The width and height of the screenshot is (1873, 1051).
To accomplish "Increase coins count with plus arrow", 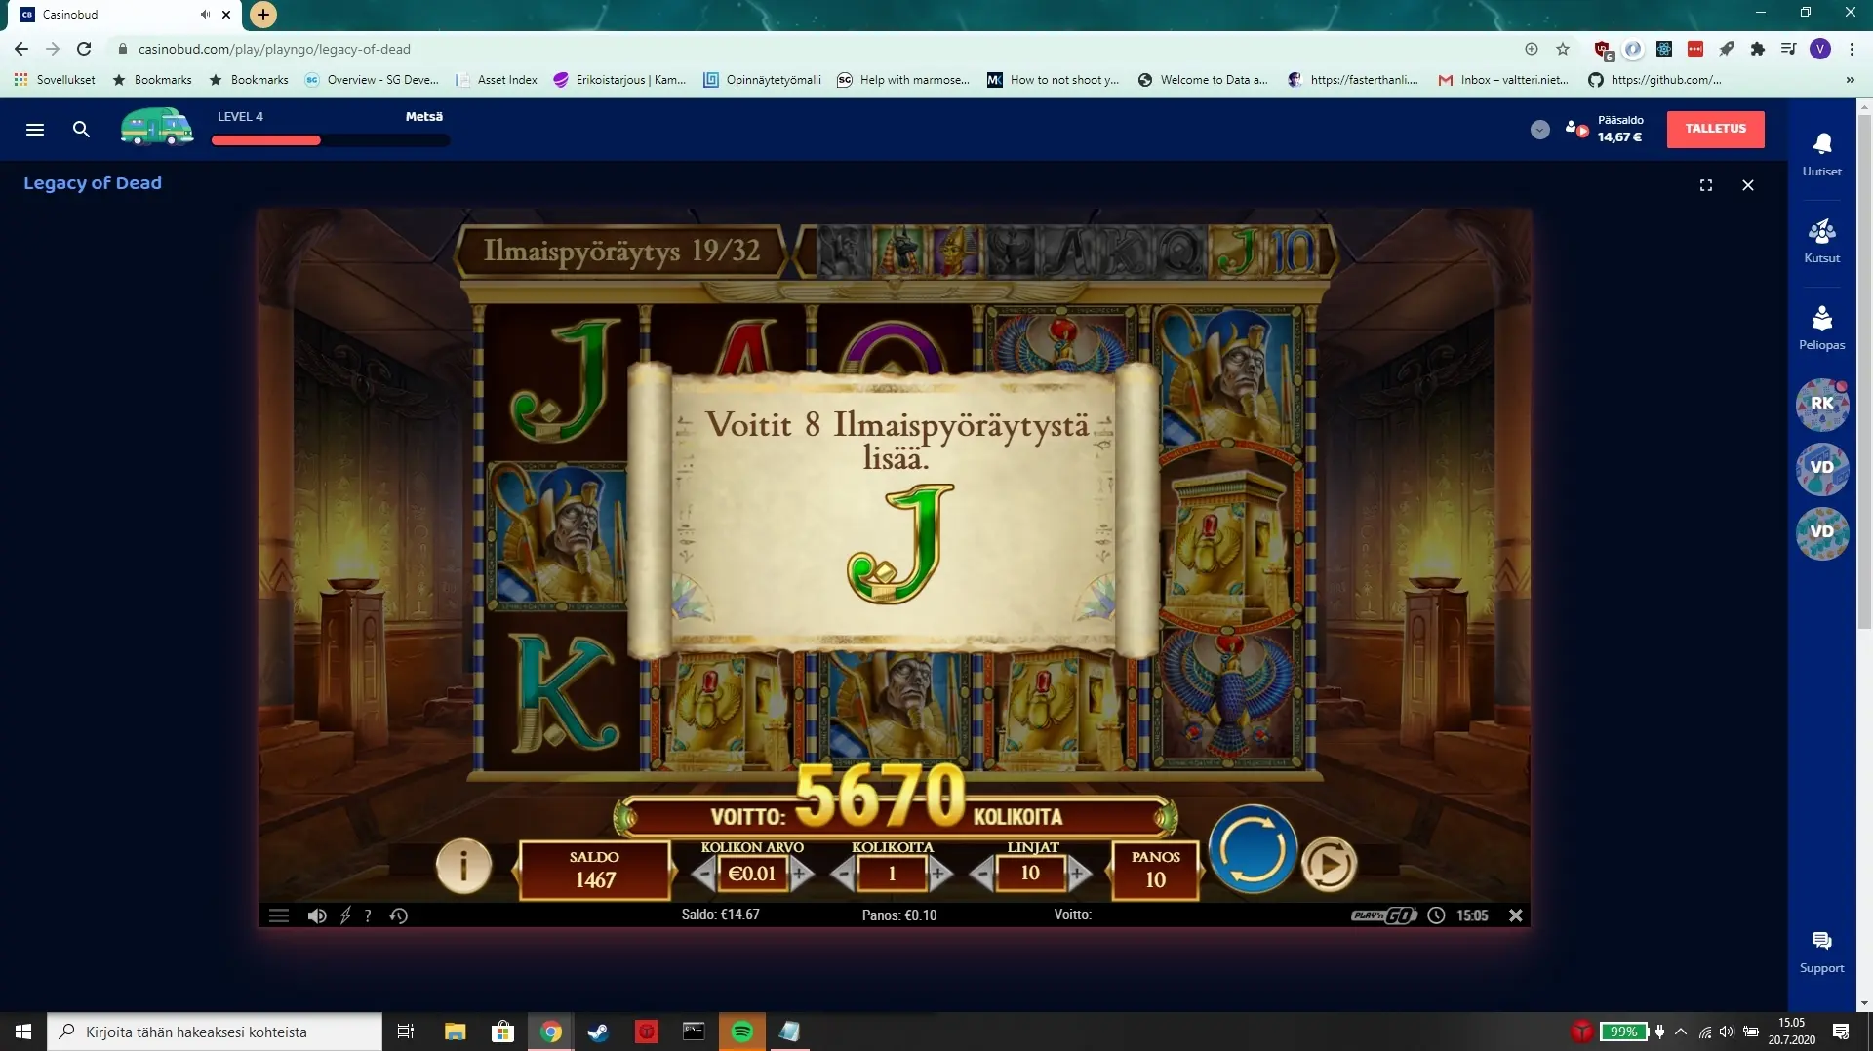I will pos(939,874).
